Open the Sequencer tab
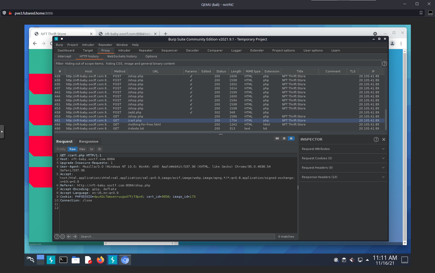Viewport: 435px width, 273px height. (x=169, y=50)
